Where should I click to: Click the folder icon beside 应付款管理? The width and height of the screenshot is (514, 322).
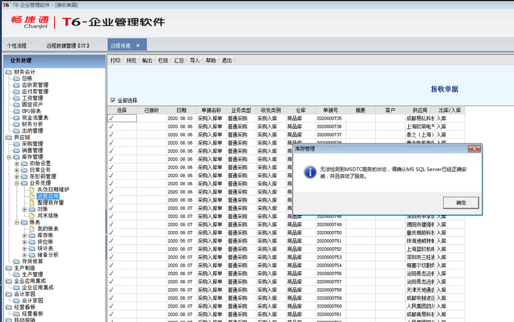click(16, 92)
